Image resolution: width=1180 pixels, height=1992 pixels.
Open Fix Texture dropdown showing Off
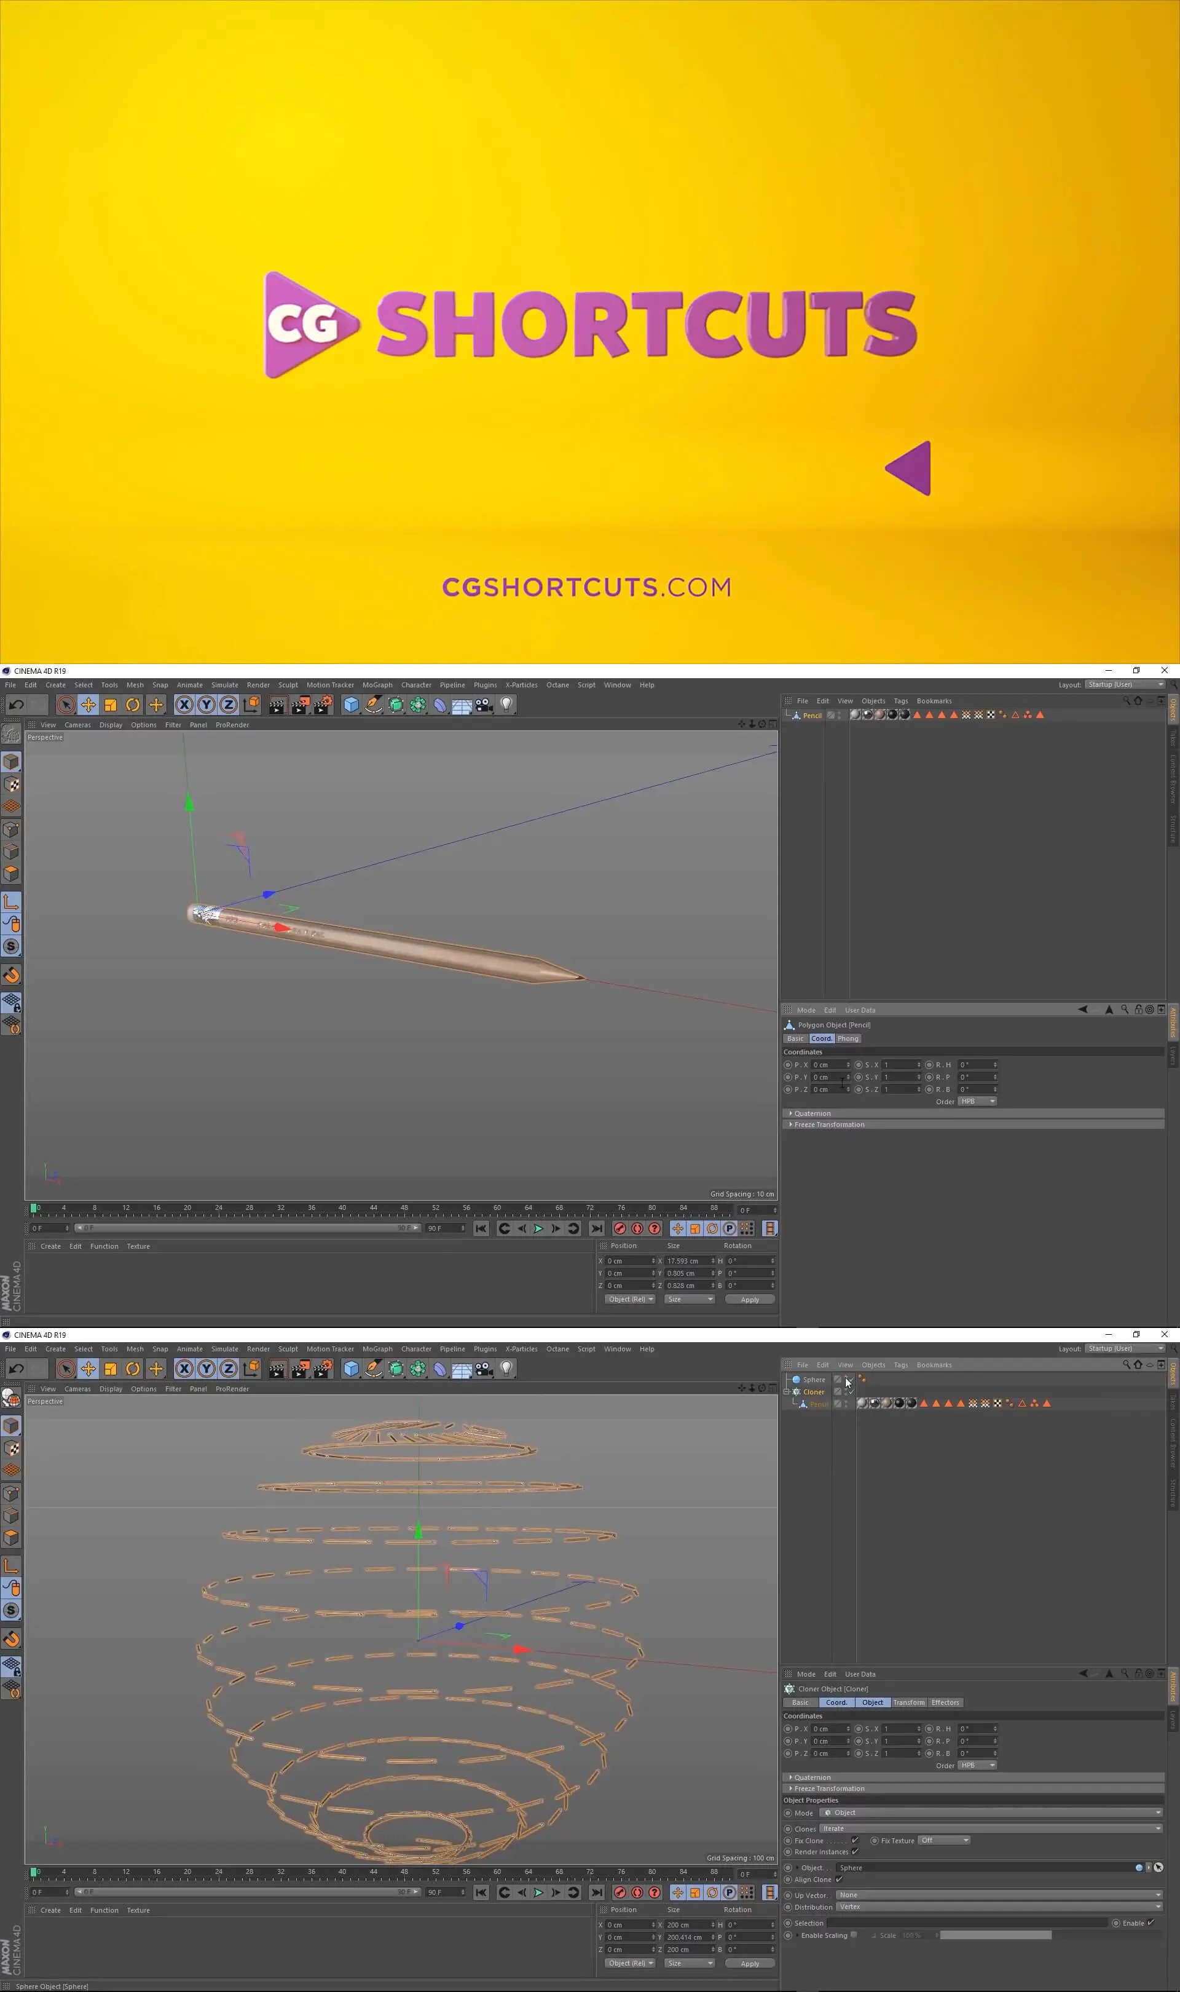[x=944, y=1840]
